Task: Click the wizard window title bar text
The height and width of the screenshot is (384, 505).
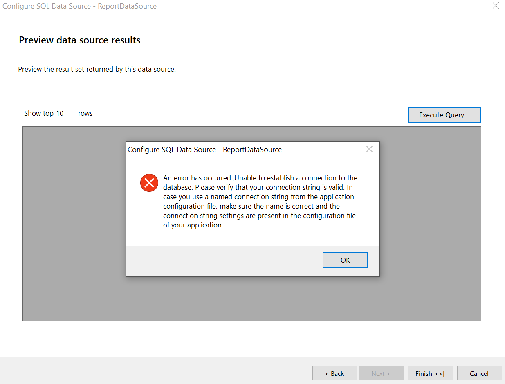Action: 80,6
